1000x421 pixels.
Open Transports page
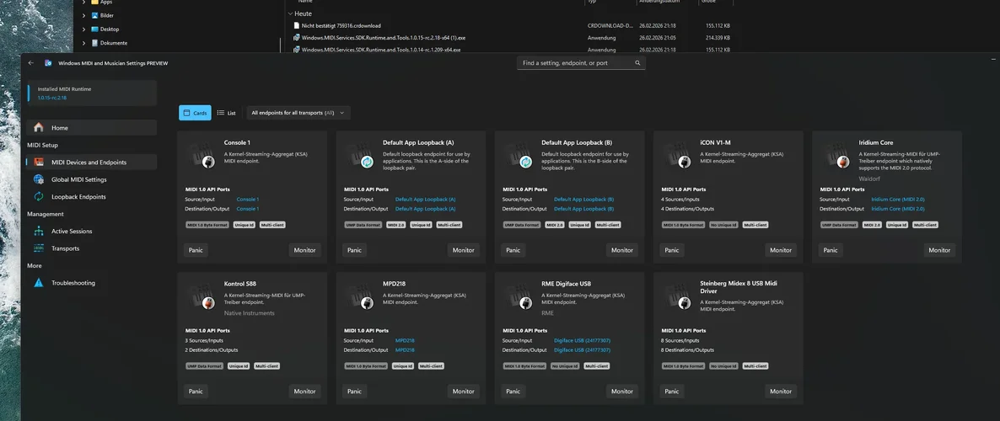coord(91,248)
